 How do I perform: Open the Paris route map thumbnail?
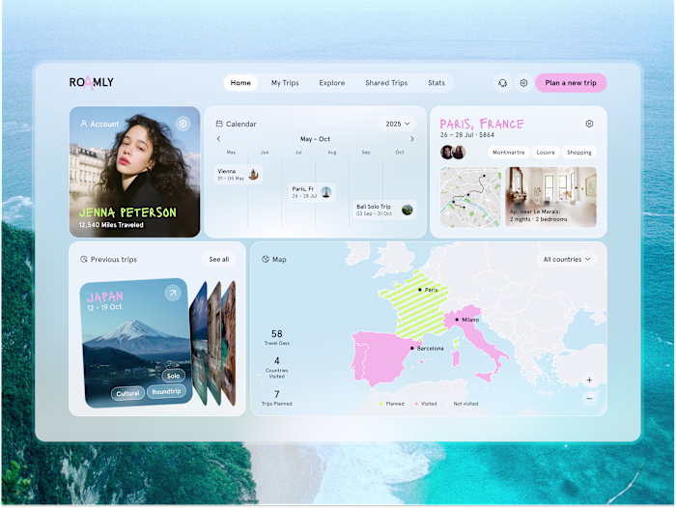471,197
